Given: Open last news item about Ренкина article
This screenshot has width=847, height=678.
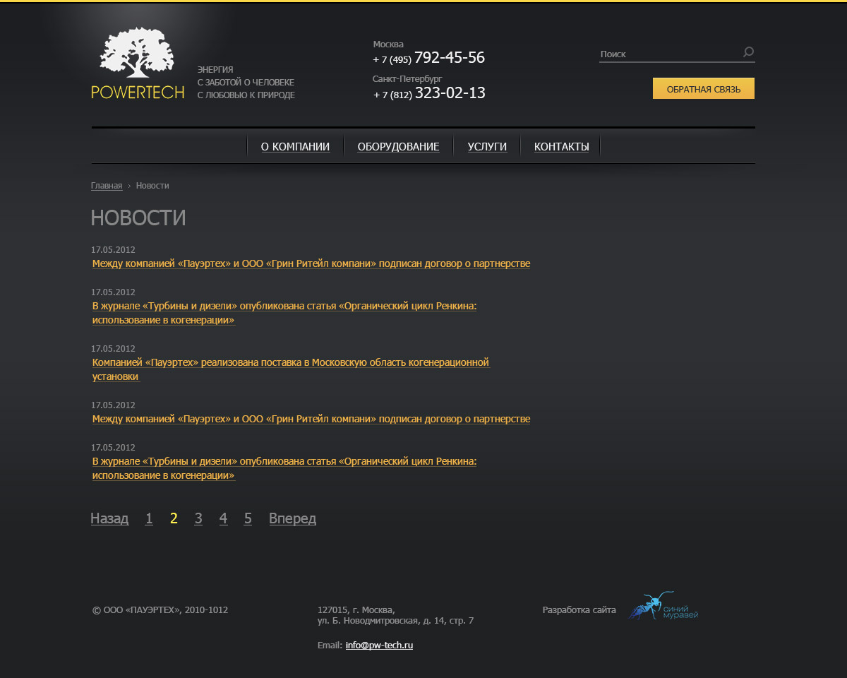Looking at the screenshot, I should pos(284,468).
